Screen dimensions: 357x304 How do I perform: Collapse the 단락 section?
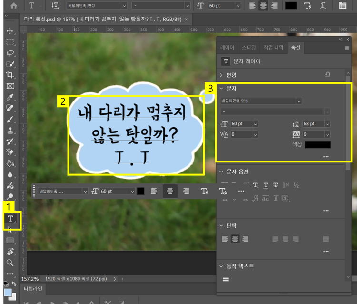tap(221, 225)
